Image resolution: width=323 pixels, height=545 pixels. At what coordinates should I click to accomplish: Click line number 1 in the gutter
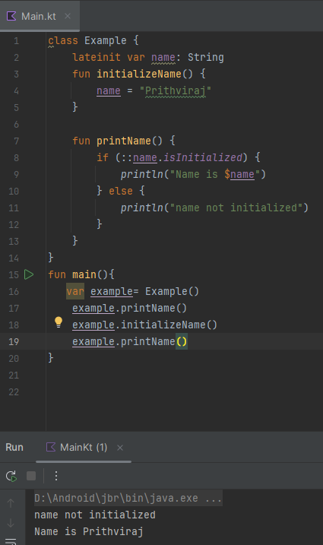pyautogui.click(x=17, y=41)
